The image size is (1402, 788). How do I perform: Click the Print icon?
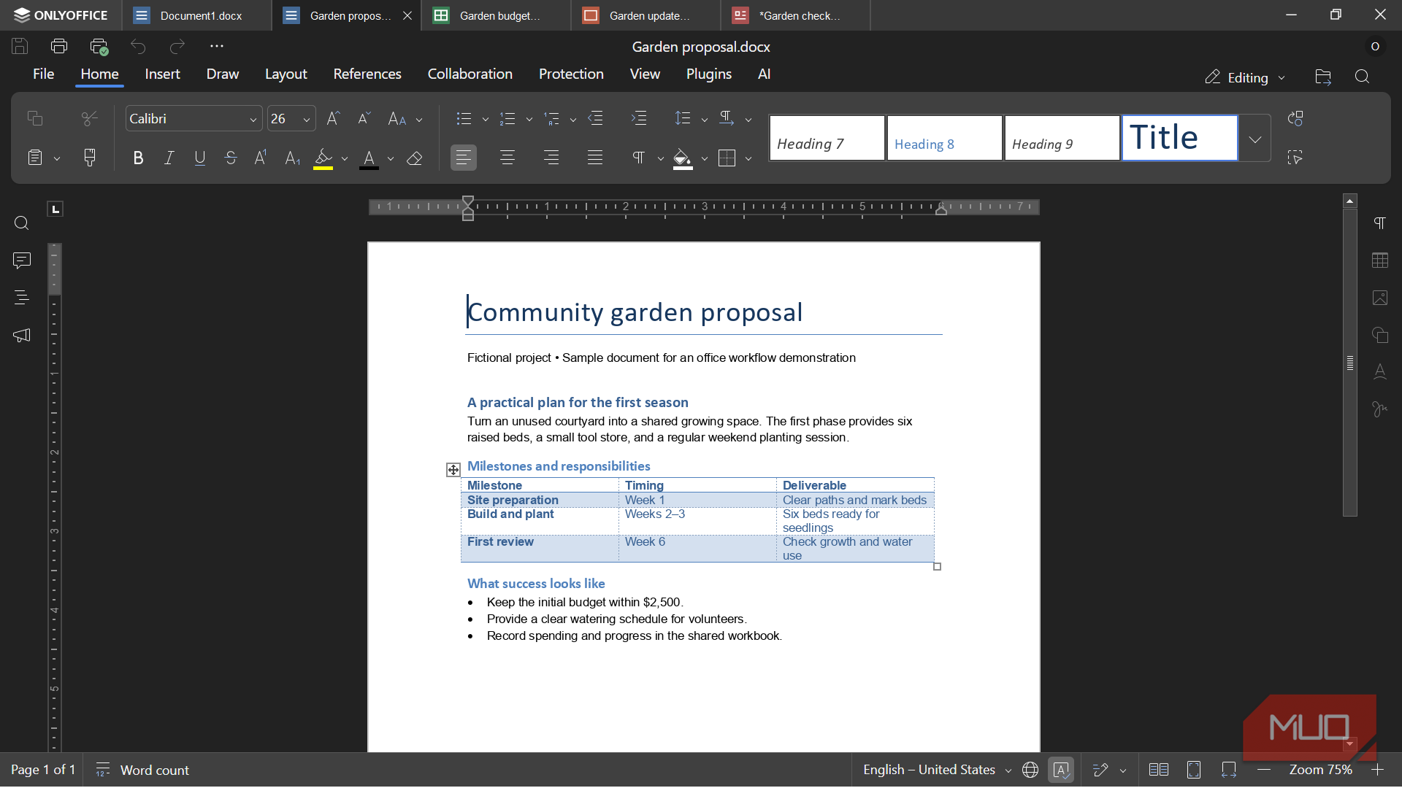tap(59, 46)
